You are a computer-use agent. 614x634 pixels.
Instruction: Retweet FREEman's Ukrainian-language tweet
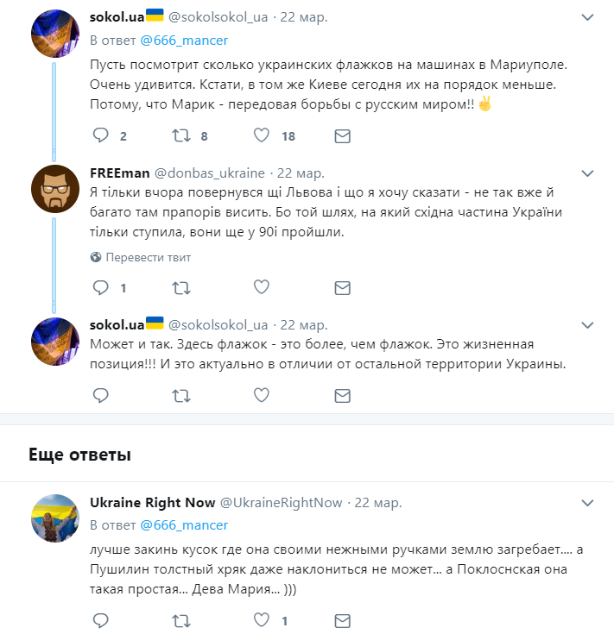tap(181, 288)
